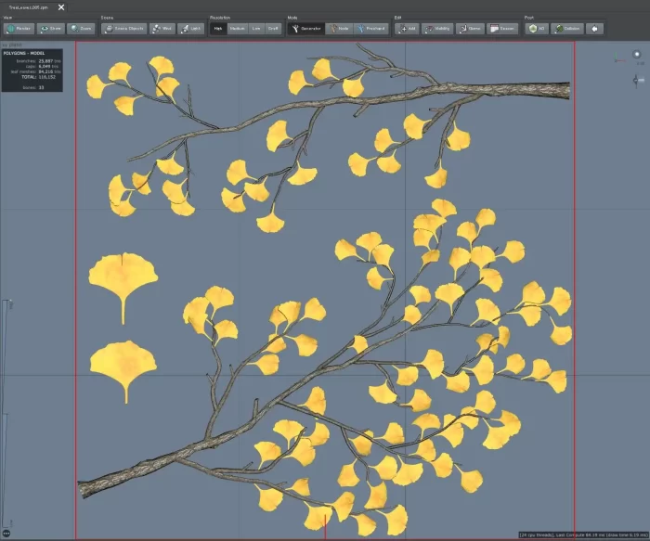Close the open tree file tab

coord(61,6)
